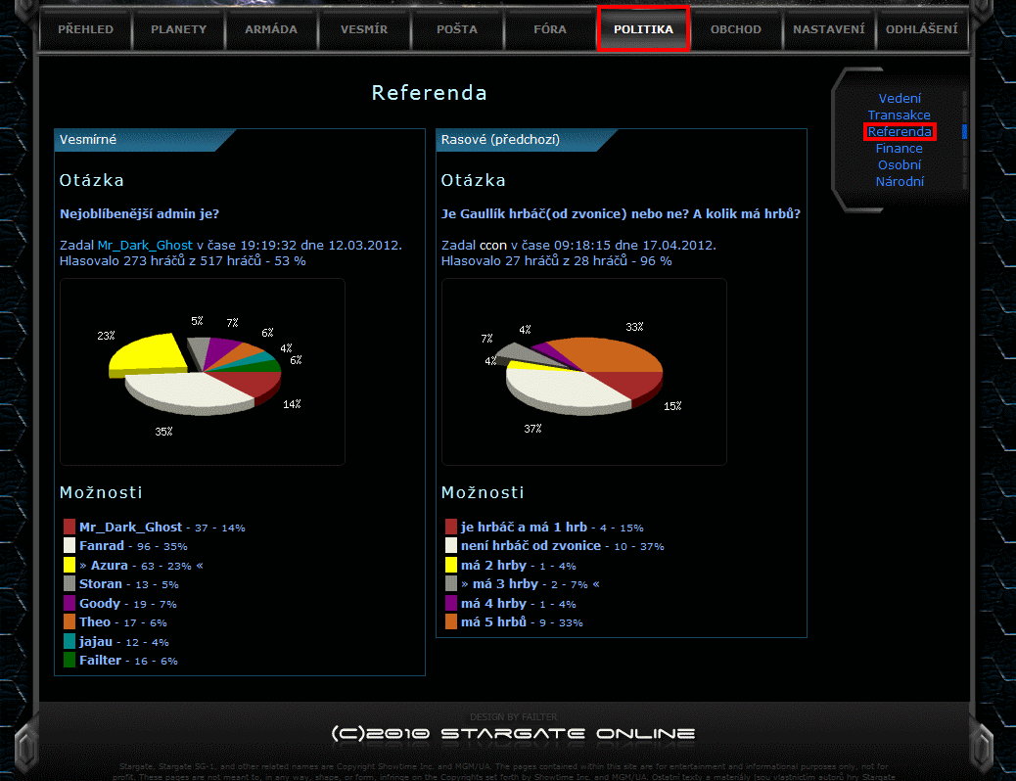Click the yellow Azura color swatch
The width and height of the screenshot is (1016, 781).
click(x=69, y=565)
